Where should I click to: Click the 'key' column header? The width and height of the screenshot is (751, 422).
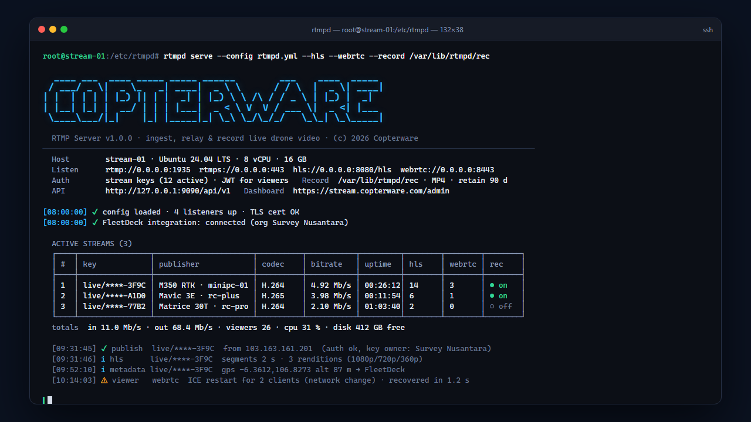(x=90, y=264)
